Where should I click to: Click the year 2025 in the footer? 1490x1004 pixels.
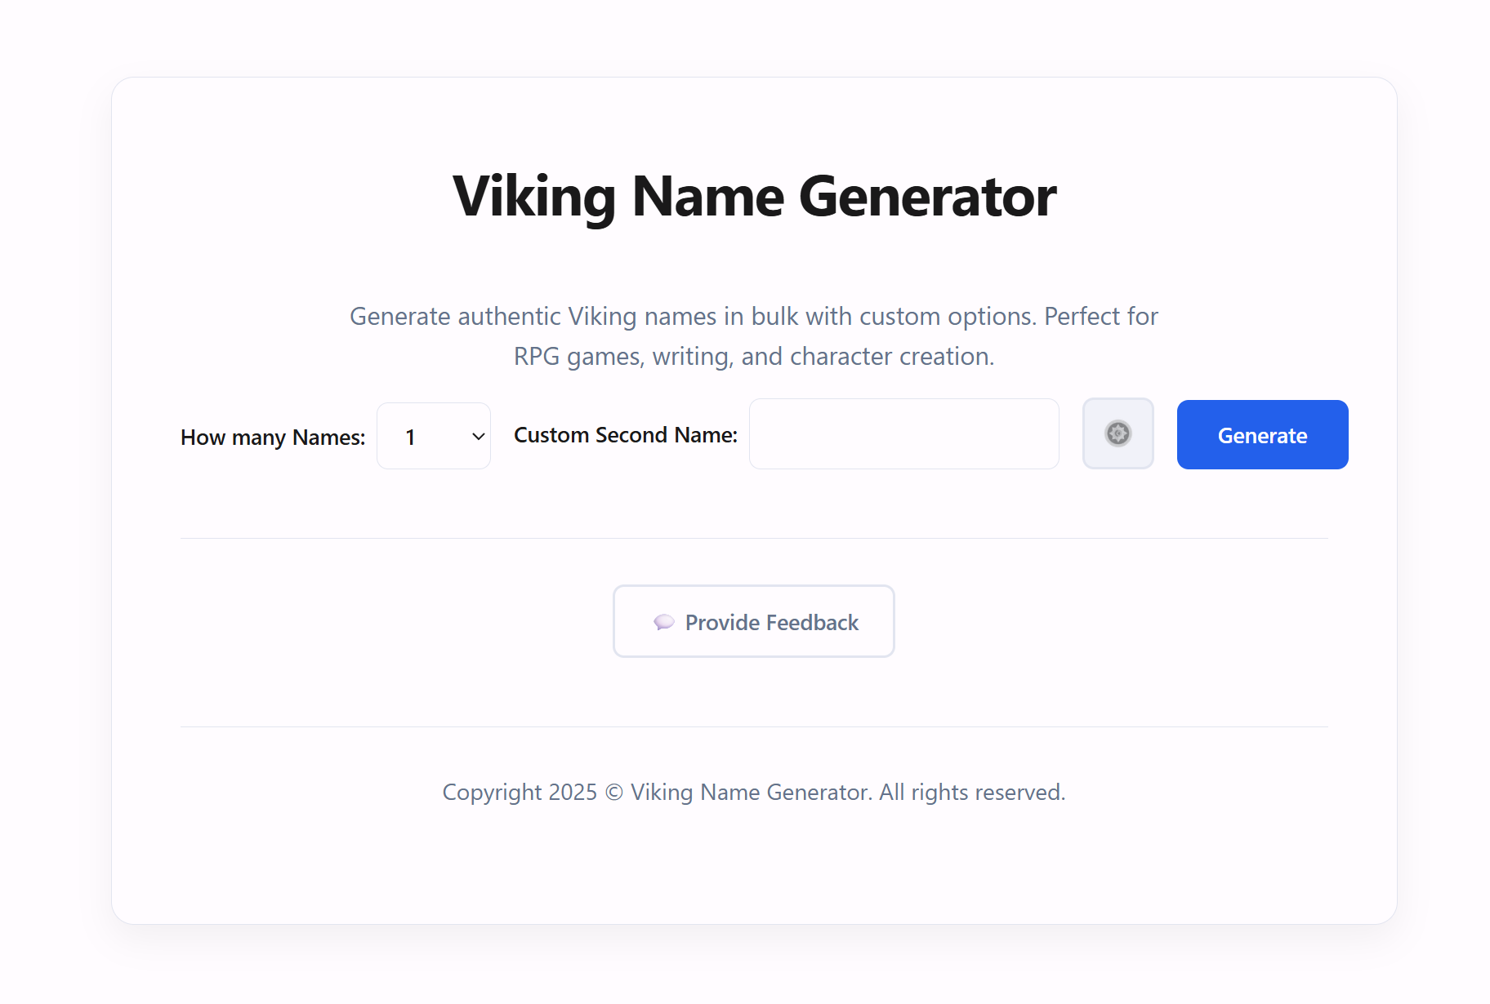(573, 793)
